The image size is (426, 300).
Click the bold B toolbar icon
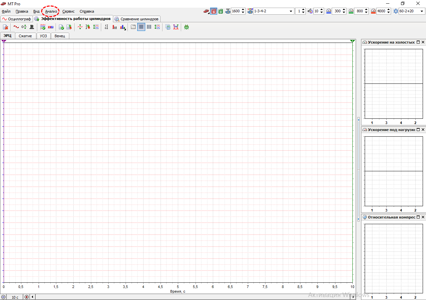click(x=32, y=27)
